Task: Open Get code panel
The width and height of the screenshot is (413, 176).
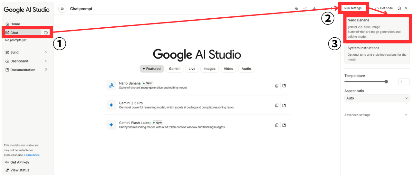Action: point(384,8)
